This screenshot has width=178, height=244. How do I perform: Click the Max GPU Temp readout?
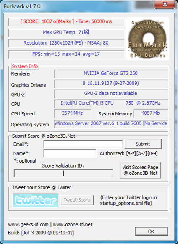pos(66,33)
